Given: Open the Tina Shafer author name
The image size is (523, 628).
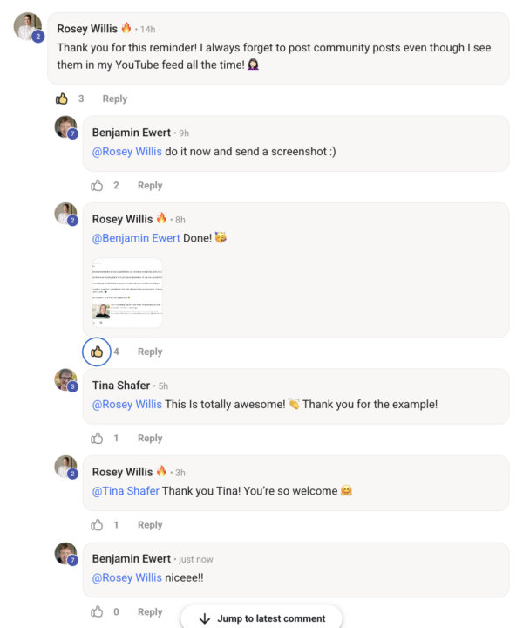Looking at the screenshot, I should (121, 386).
